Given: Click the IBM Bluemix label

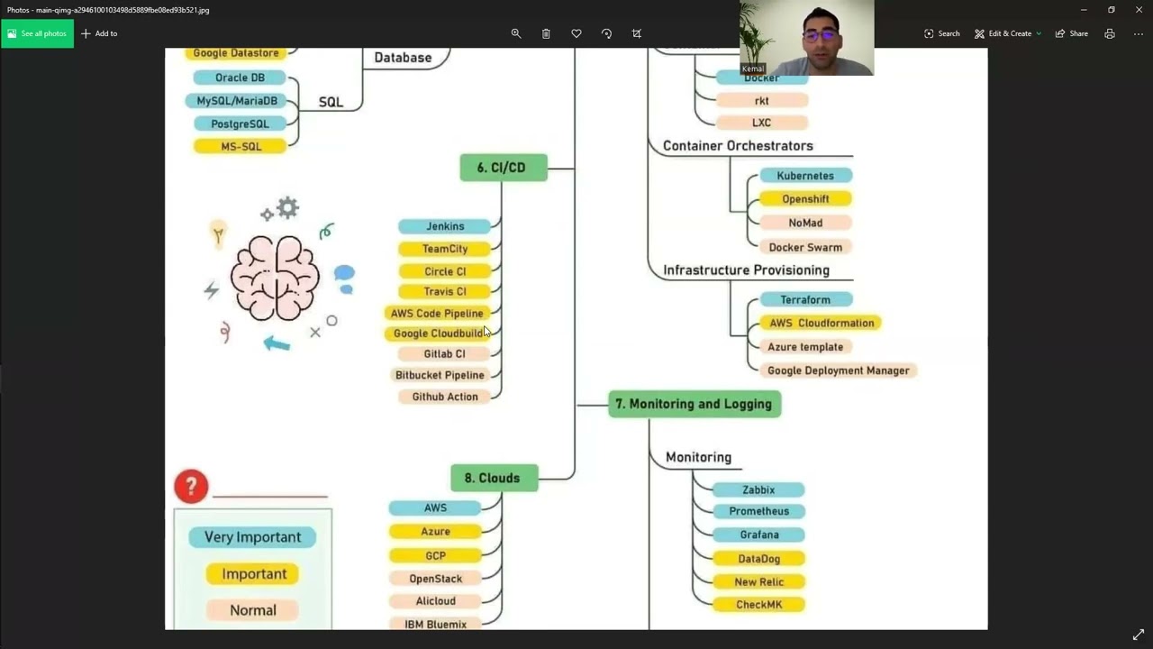Looking at the screenshot, I should click(x=435, y=624).
